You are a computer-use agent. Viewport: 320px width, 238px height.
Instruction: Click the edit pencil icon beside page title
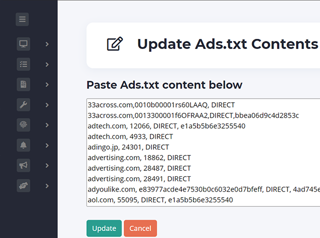pos(114,44)
